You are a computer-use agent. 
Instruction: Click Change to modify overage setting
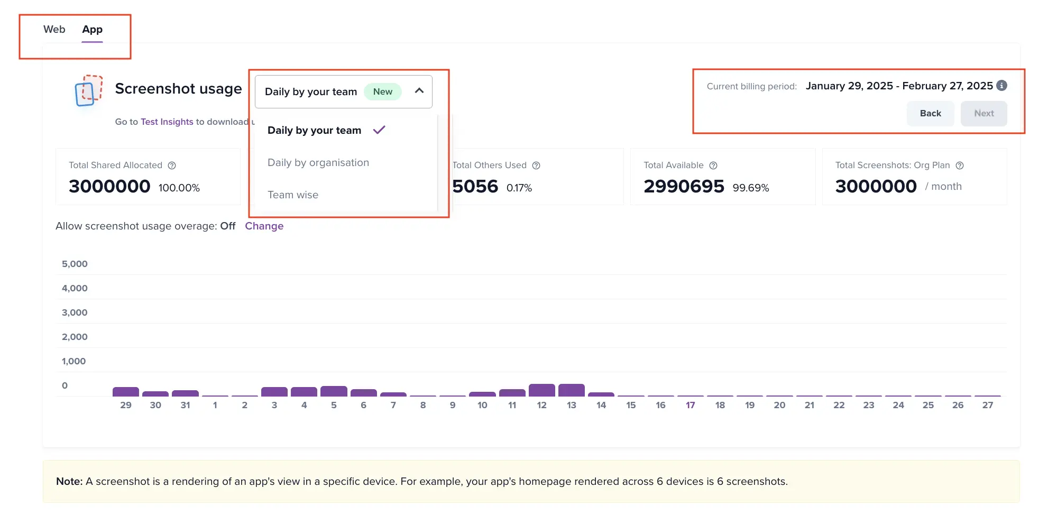pos(264,226)
